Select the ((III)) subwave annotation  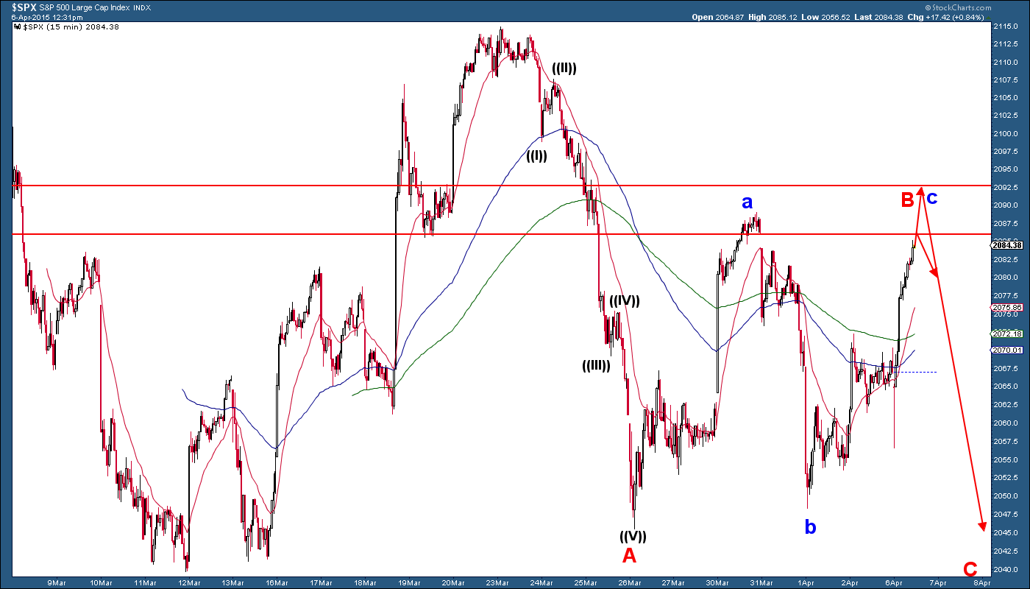point(596,365)
